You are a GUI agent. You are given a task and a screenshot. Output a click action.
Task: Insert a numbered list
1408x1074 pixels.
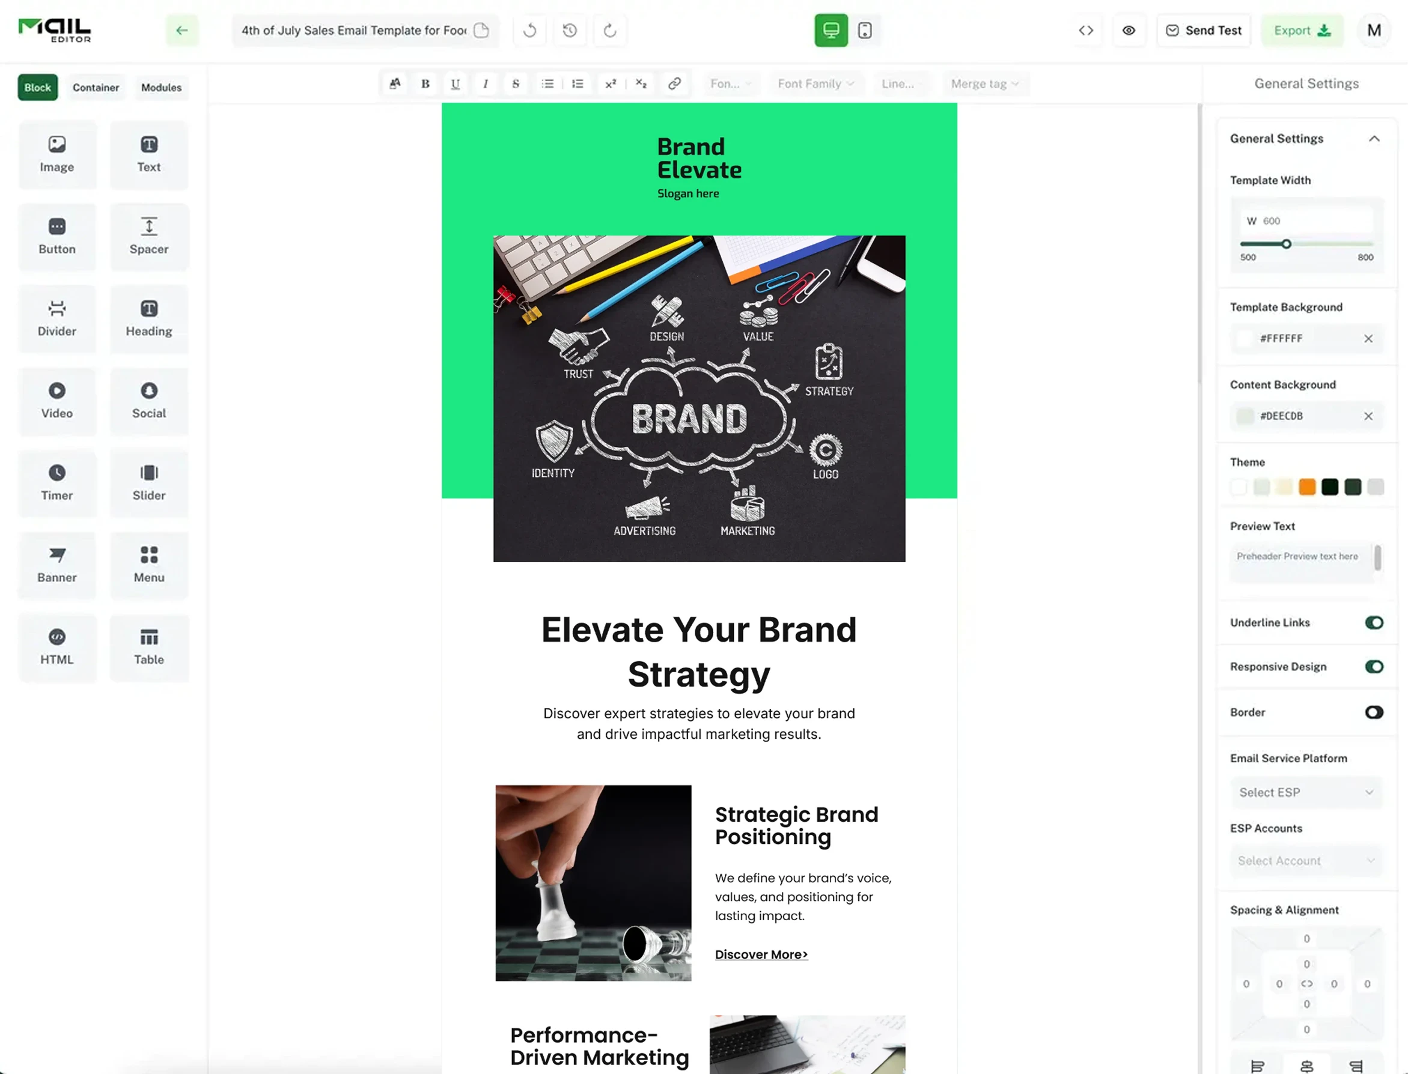(578, 83)
